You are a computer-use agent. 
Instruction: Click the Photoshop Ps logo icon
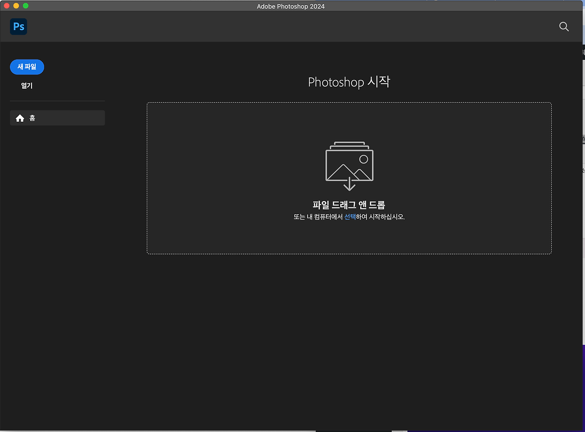pyautogui.click(x=19, y=27)
